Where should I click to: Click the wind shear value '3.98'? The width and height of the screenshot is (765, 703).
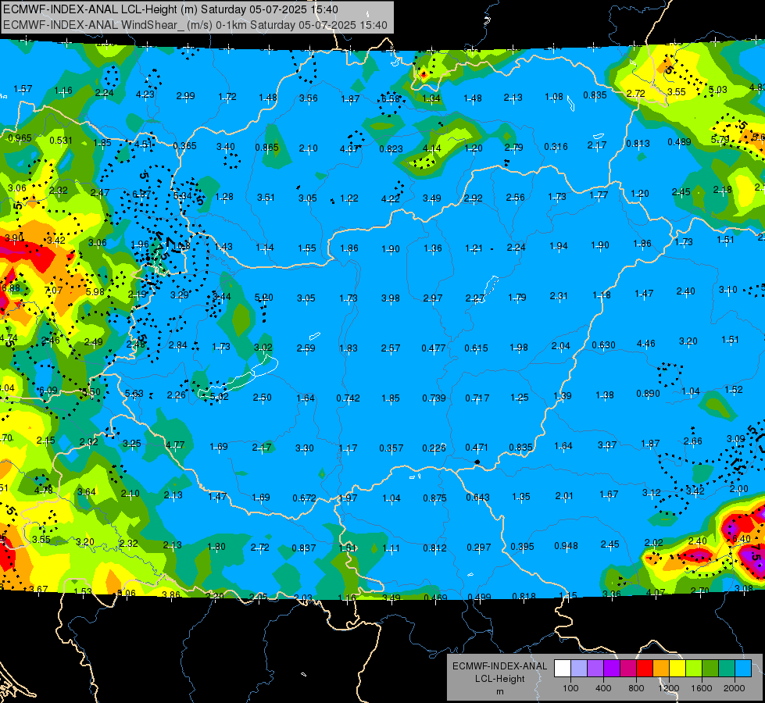391,298
